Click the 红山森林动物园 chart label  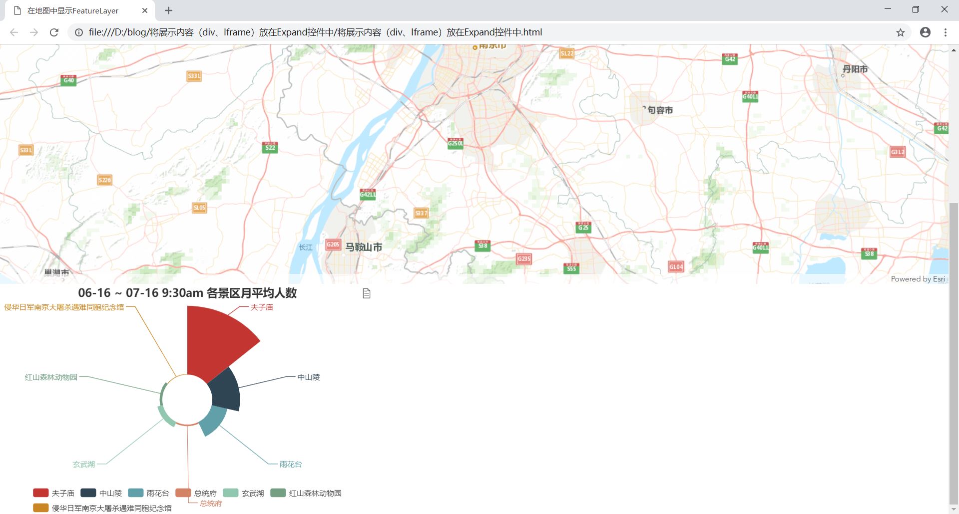(x=51, y=377)
